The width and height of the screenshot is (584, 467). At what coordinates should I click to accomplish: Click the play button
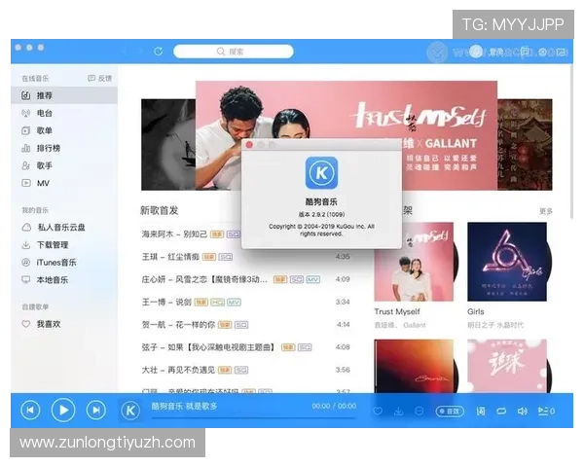[63, 411]
